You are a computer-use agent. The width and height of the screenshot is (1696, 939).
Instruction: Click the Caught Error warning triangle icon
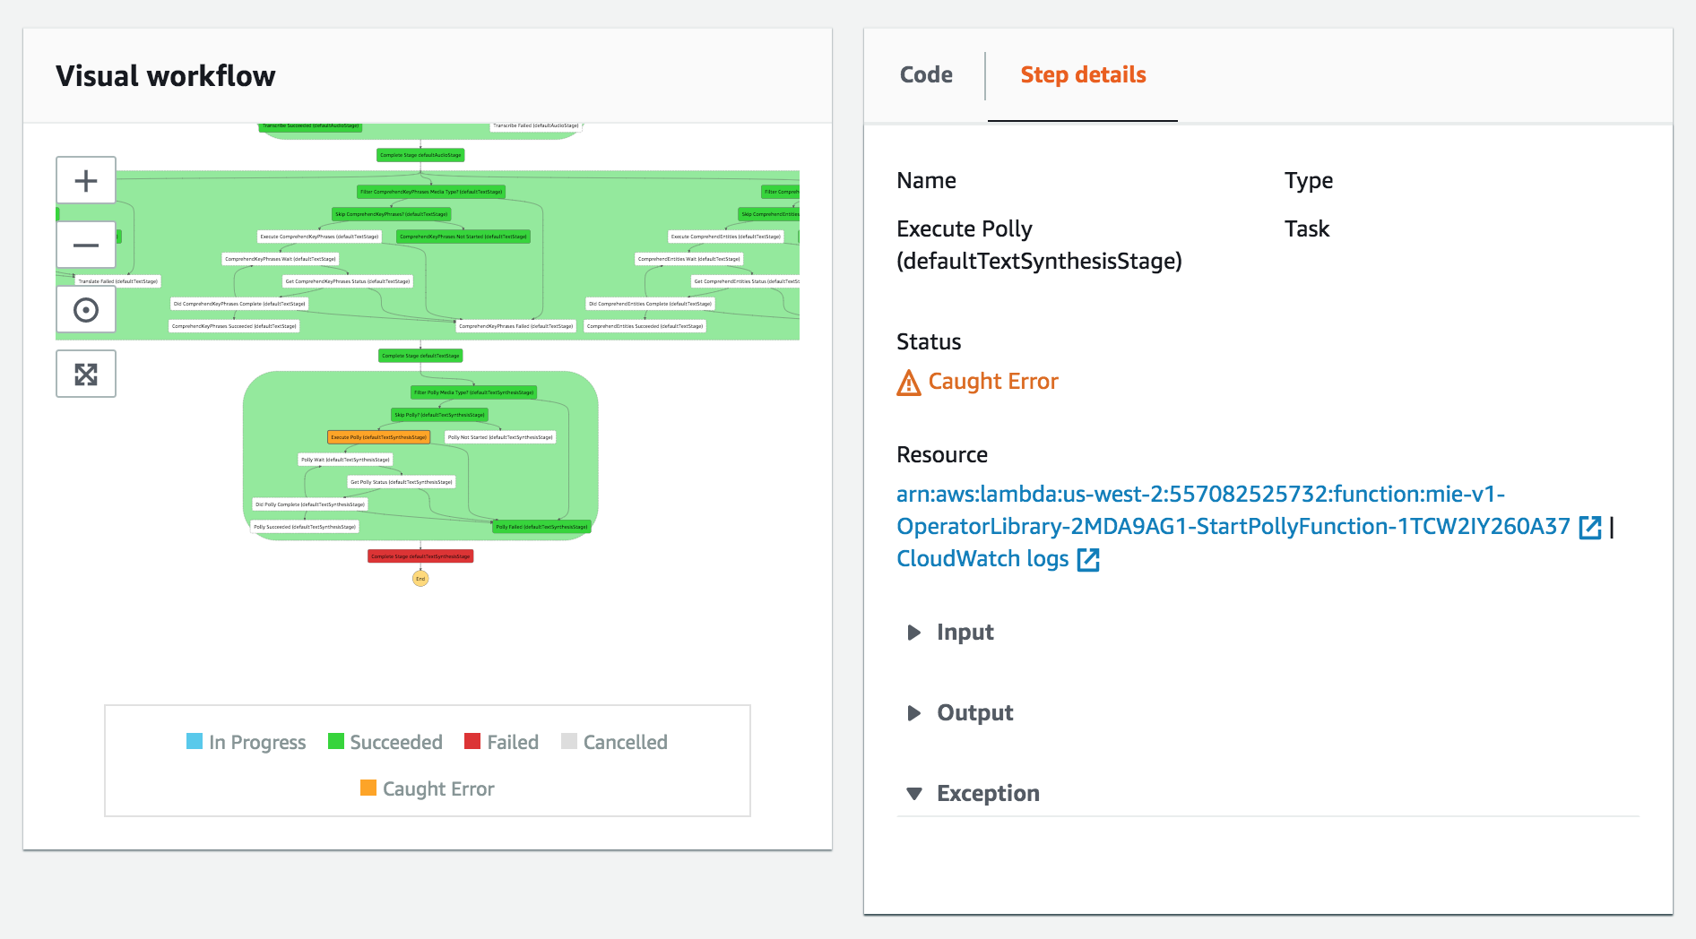coord(909,383)
